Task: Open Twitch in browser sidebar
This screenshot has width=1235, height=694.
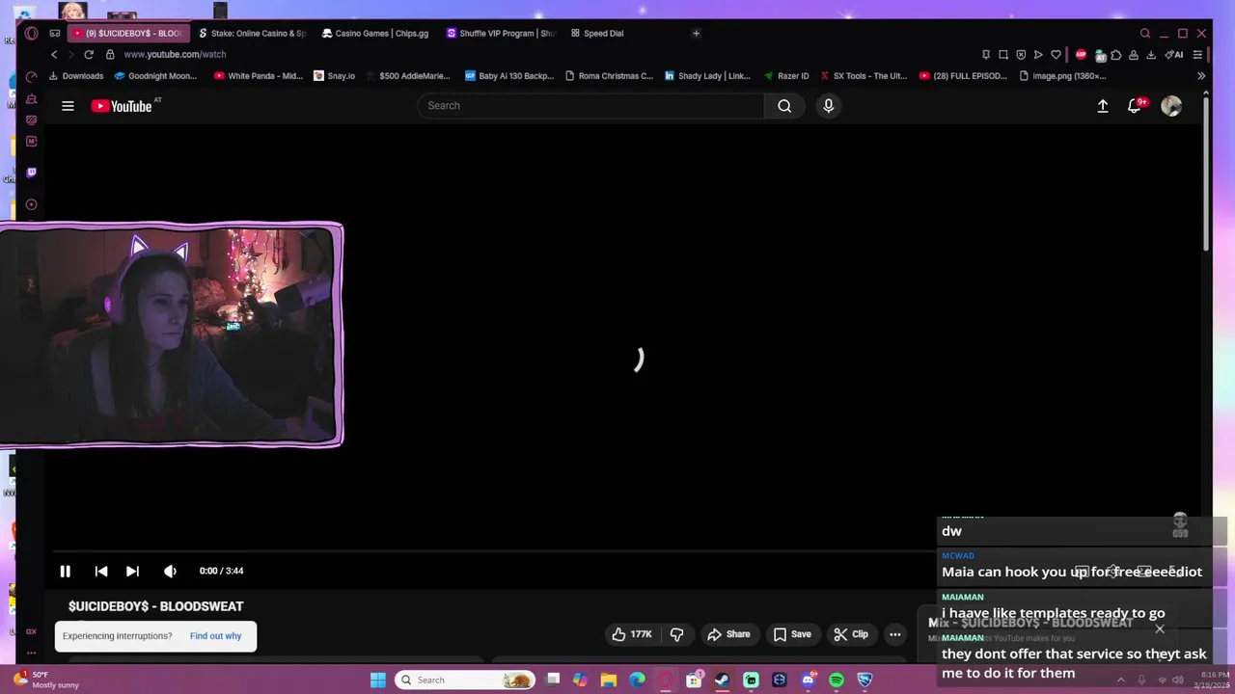Action: click(x=31, y=173)
